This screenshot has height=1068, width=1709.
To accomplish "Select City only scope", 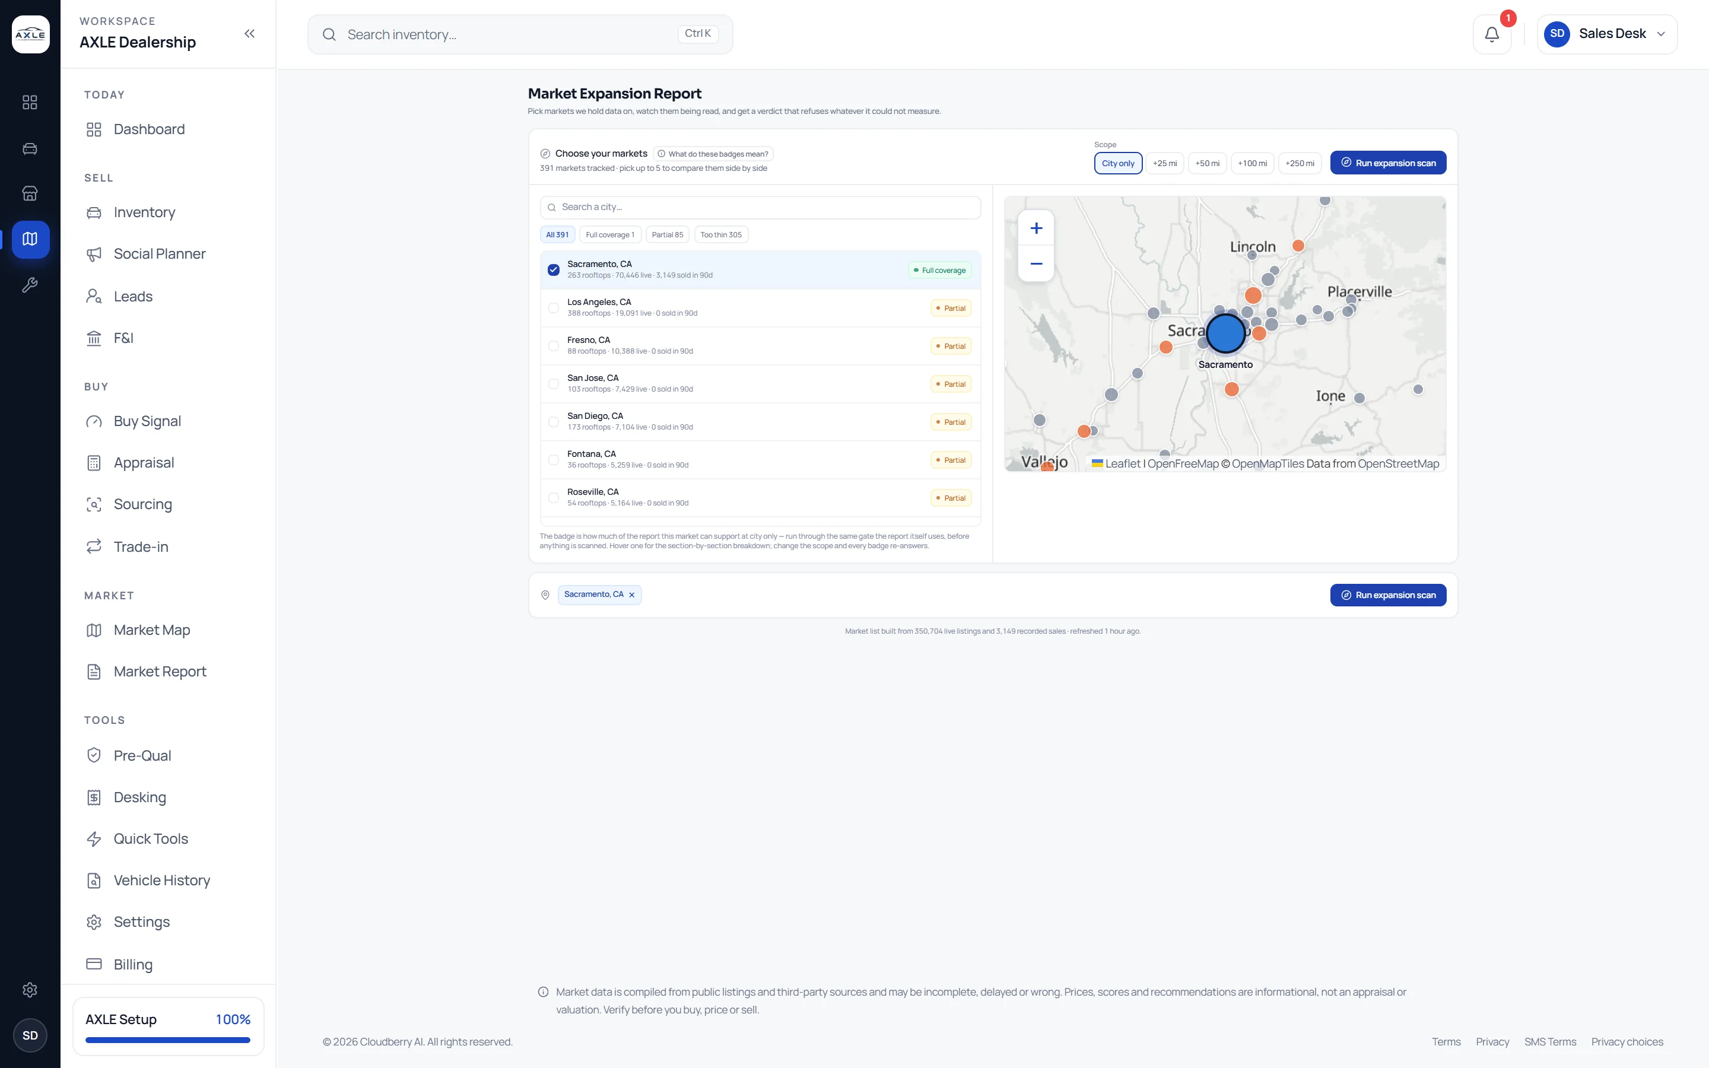I will tap(1118, 163).
